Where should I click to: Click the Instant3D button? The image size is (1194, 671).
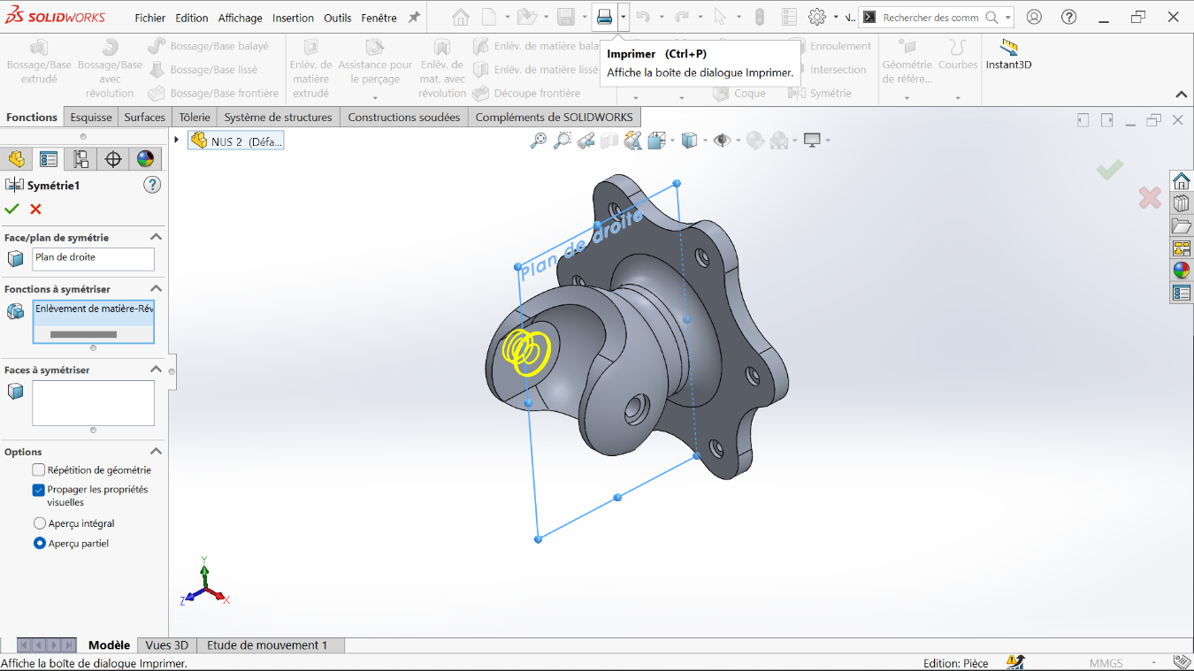1008,54
